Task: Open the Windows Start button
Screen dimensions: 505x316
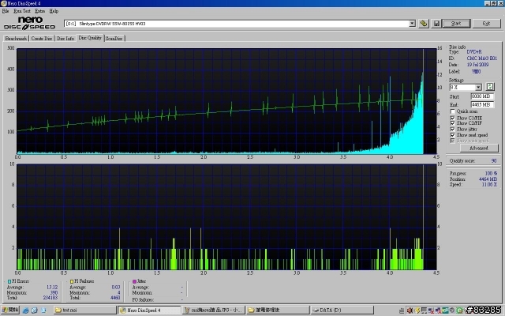Action: 10,310
